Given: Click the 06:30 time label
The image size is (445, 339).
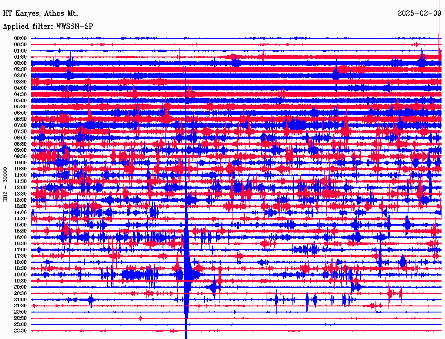Looking at the screenshot, I should tap(20, 119).
